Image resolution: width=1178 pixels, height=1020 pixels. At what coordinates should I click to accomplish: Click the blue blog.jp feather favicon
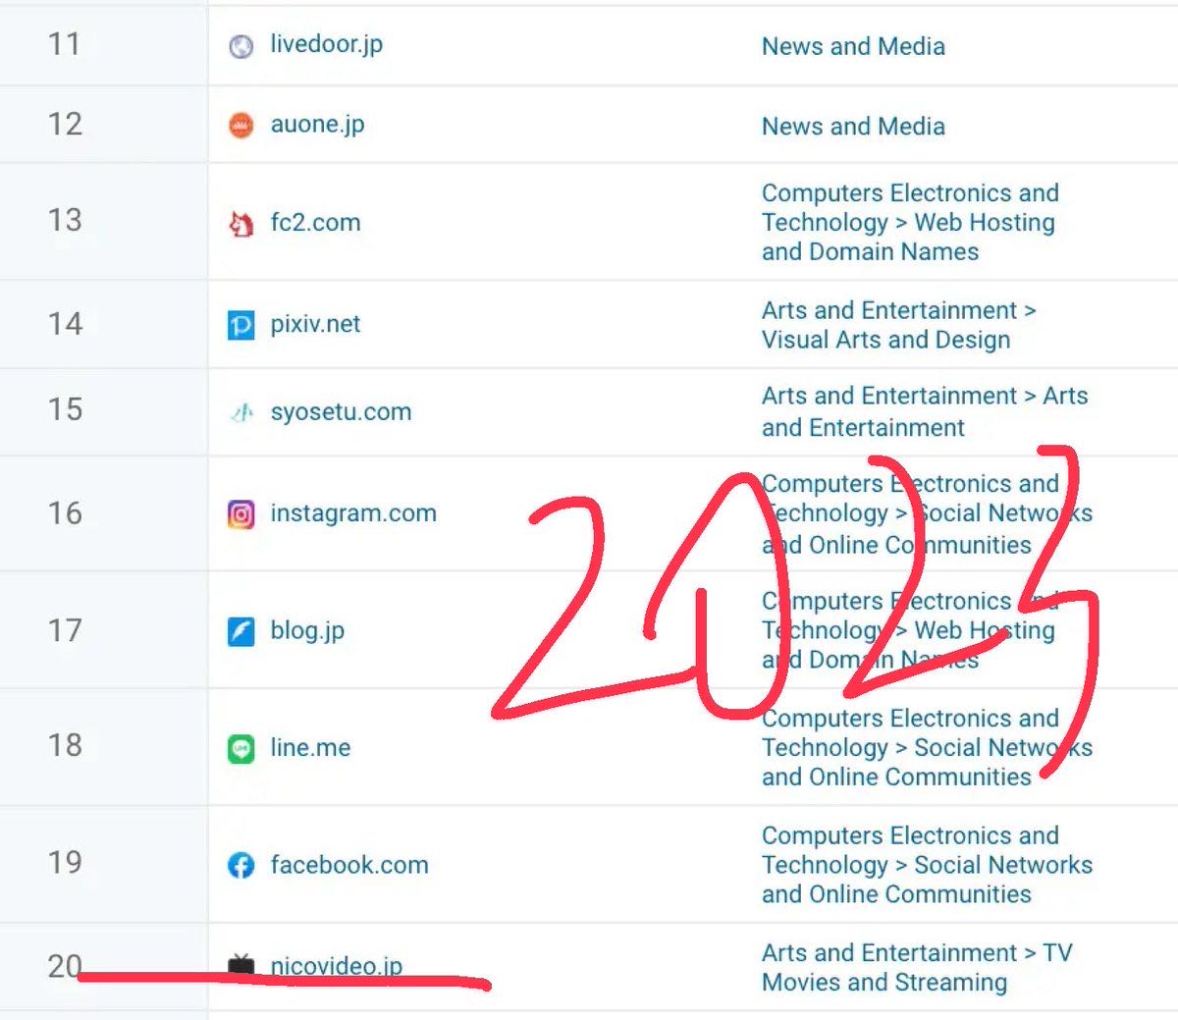coord(241,631)
